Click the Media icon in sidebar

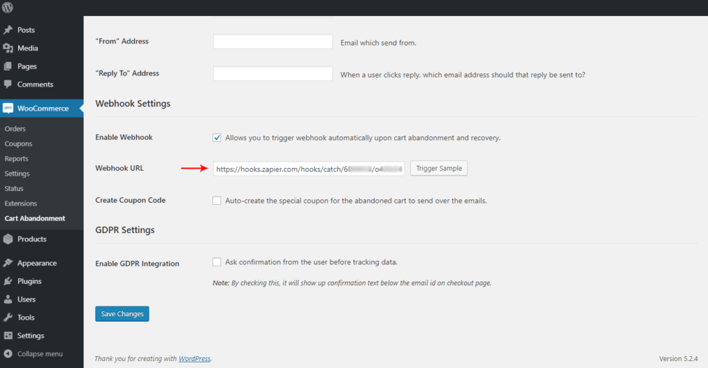(8, 48)
